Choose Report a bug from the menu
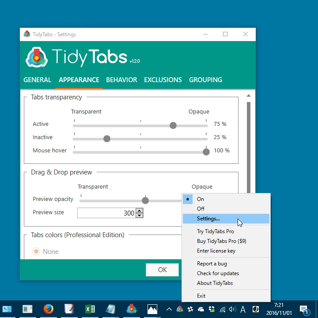318x318 pixels. [226, 264]
